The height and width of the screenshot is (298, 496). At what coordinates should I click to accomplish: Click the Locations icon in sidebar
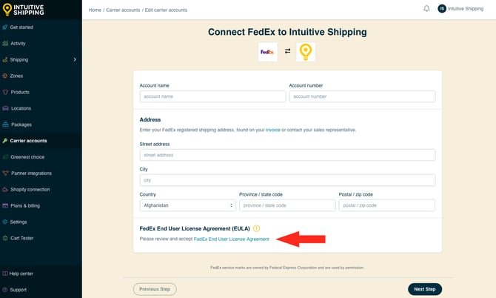[5, 108]
